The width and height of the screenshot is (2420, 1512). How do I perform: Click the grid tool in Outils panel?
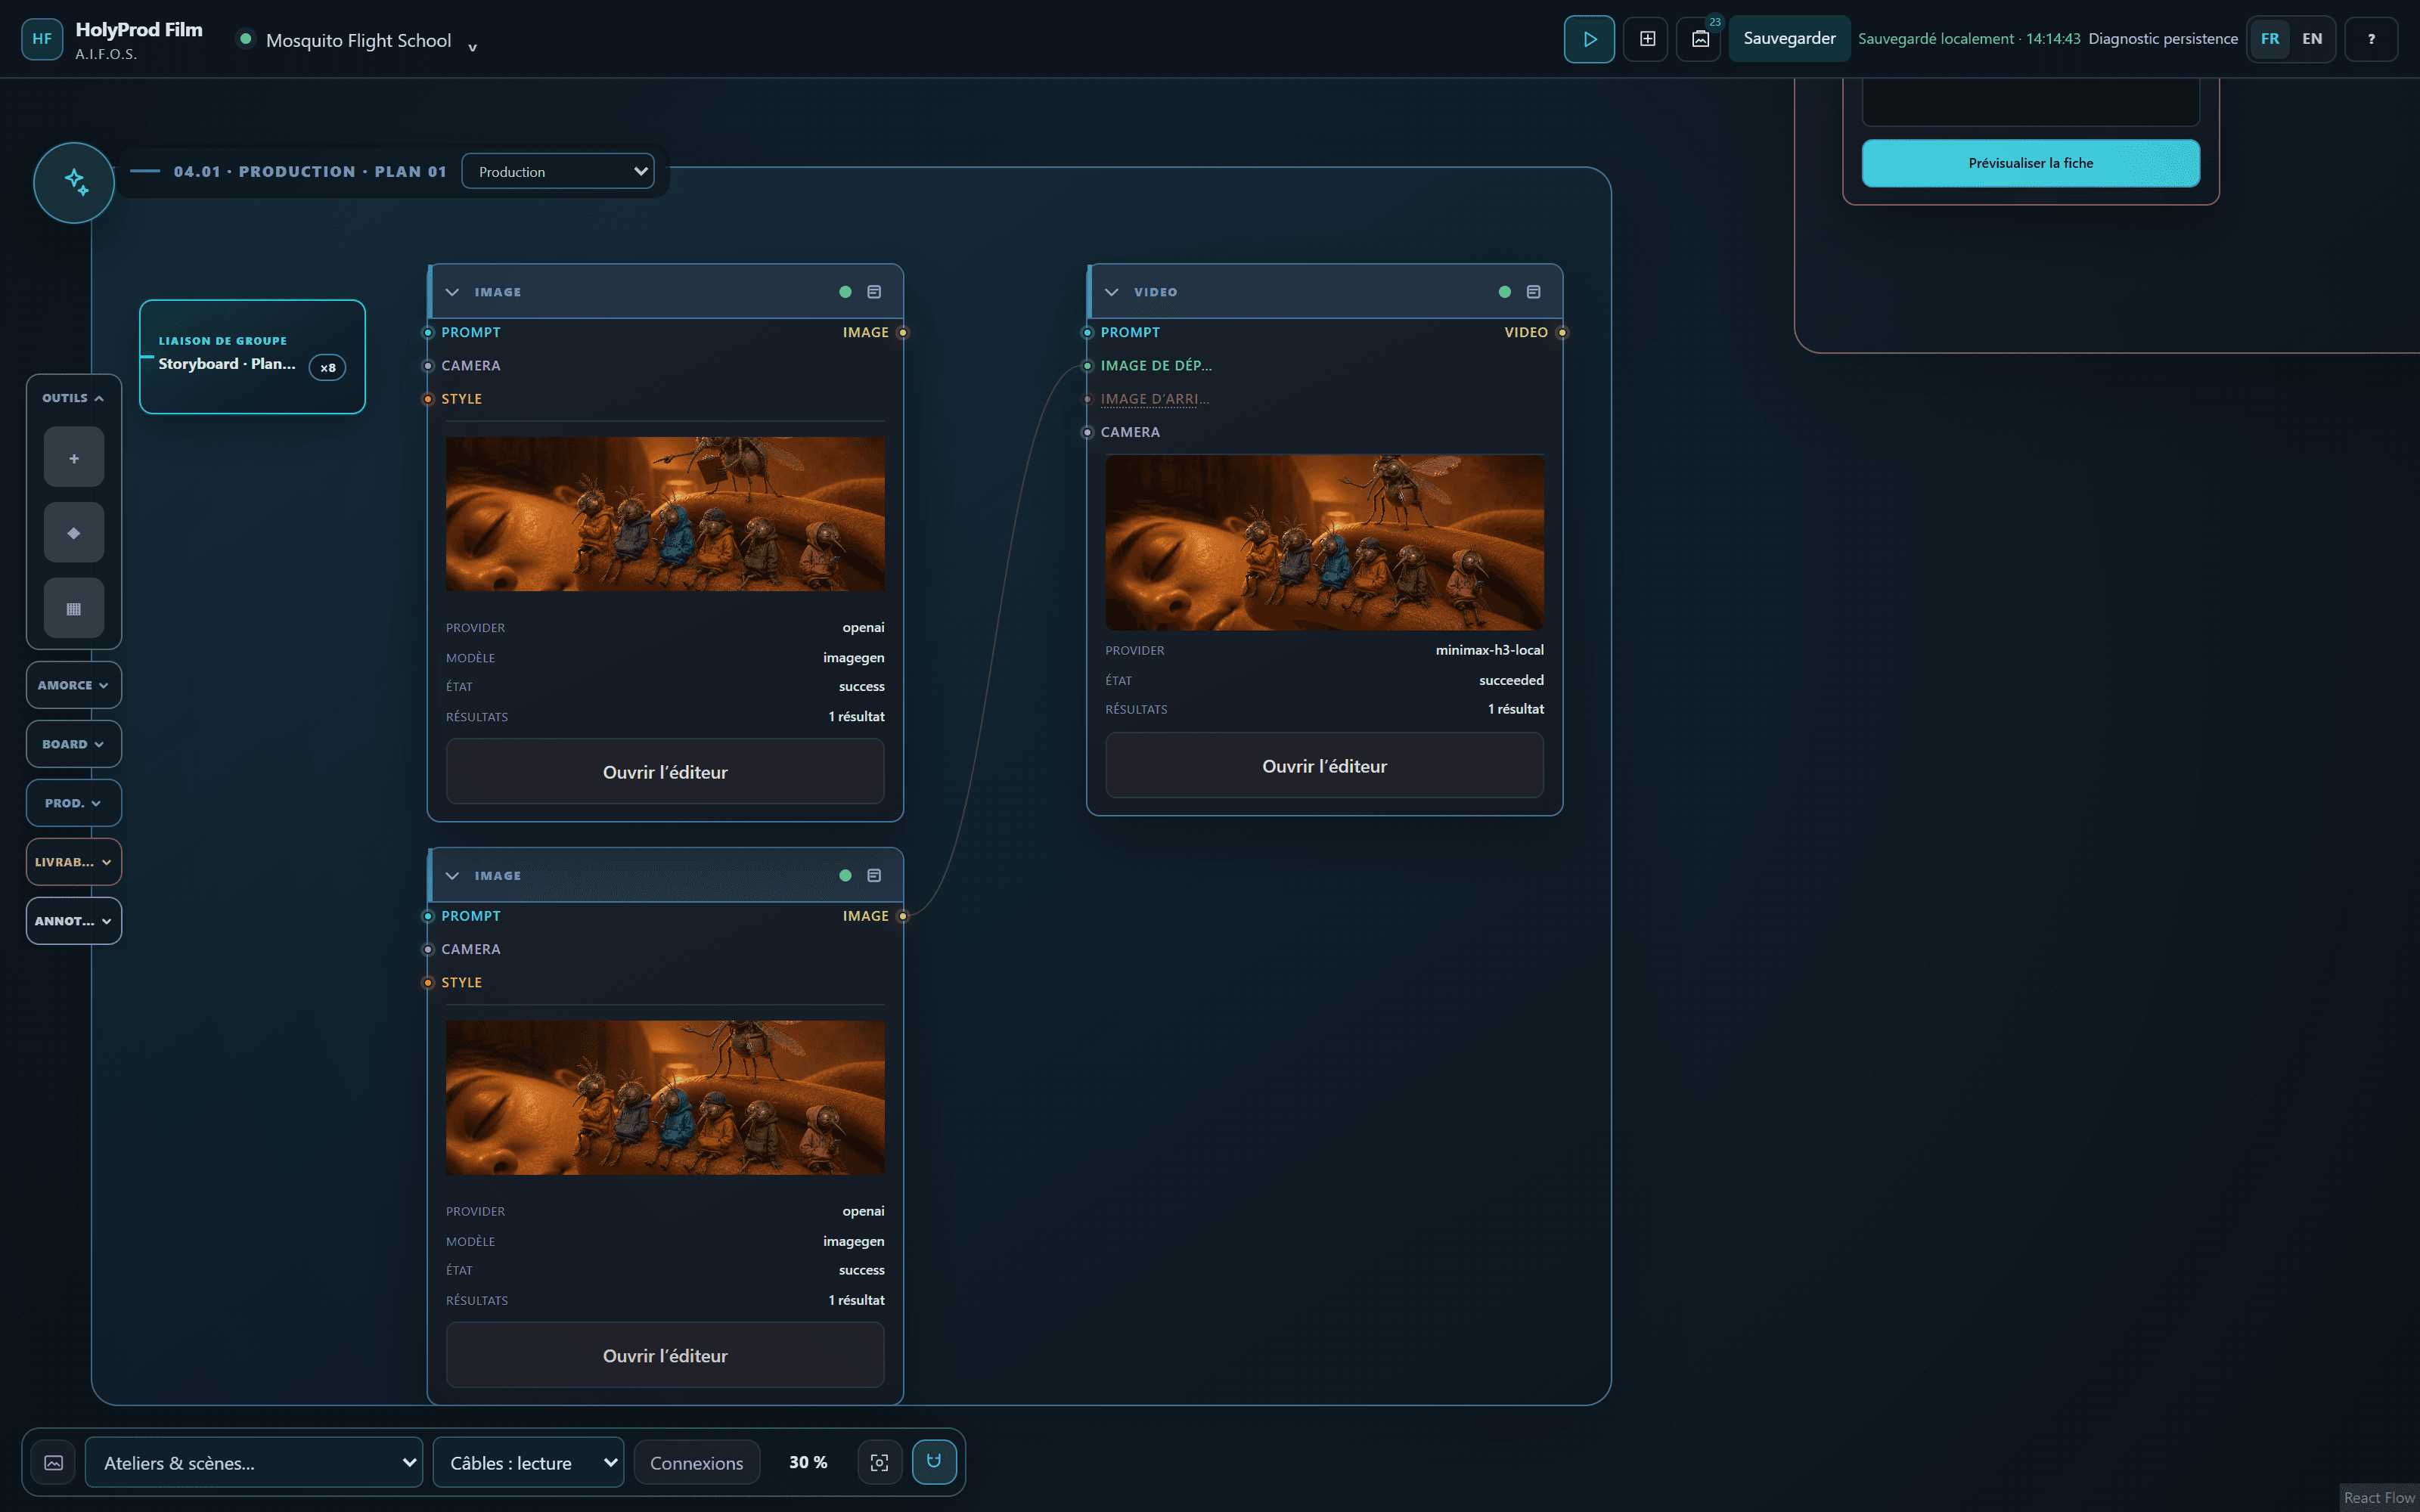[74, 608]
